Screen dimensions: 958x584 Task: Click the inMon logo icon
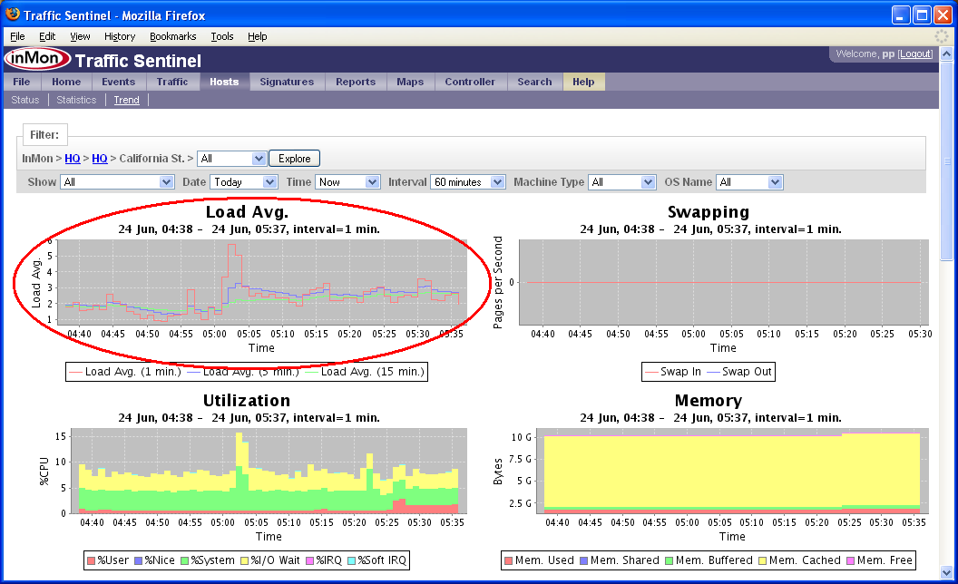pos(36,60)
